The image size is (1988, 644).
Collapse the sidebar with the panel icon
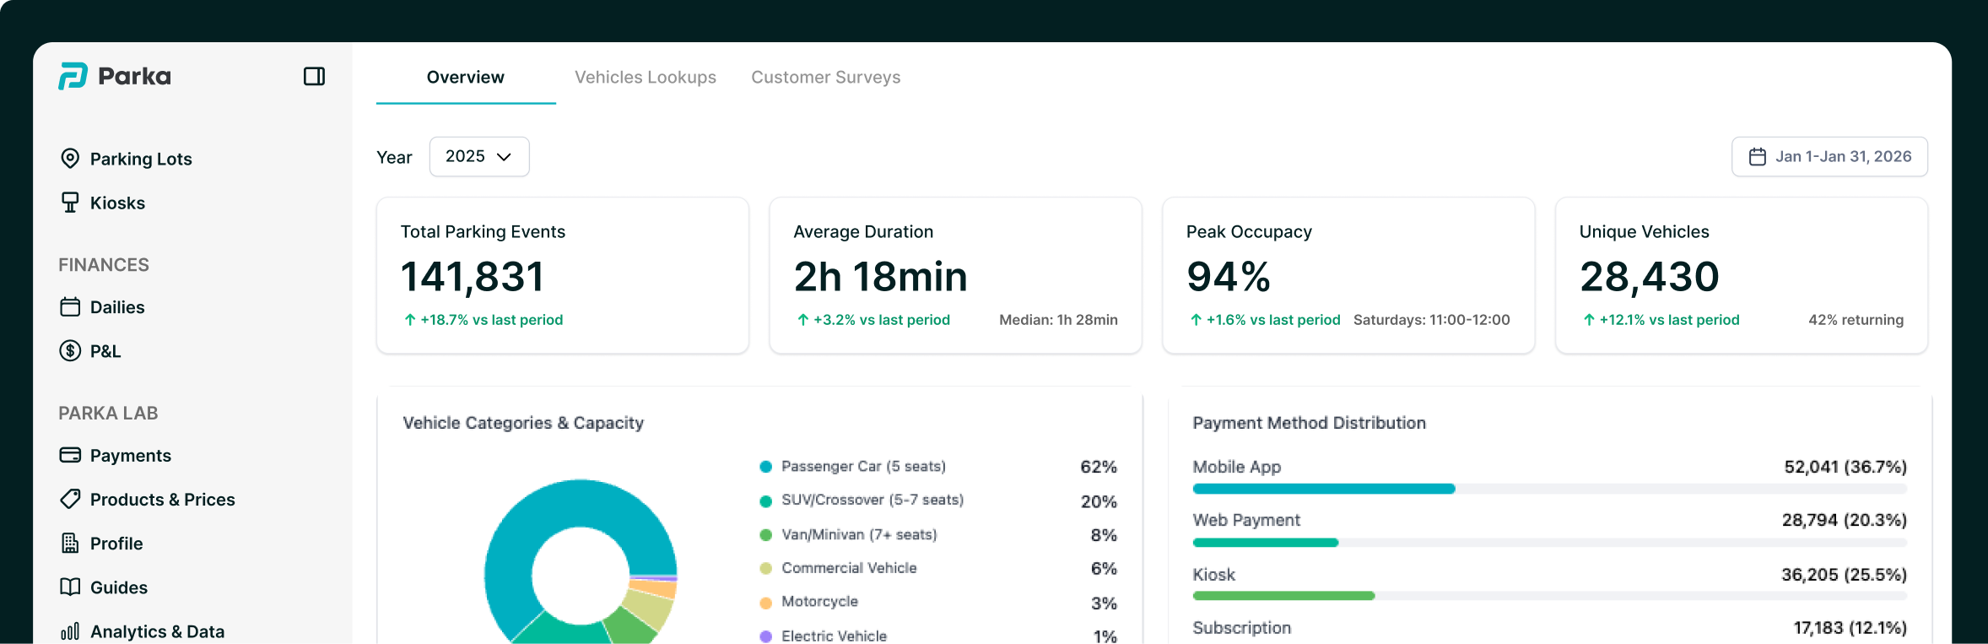click(314, 76)
